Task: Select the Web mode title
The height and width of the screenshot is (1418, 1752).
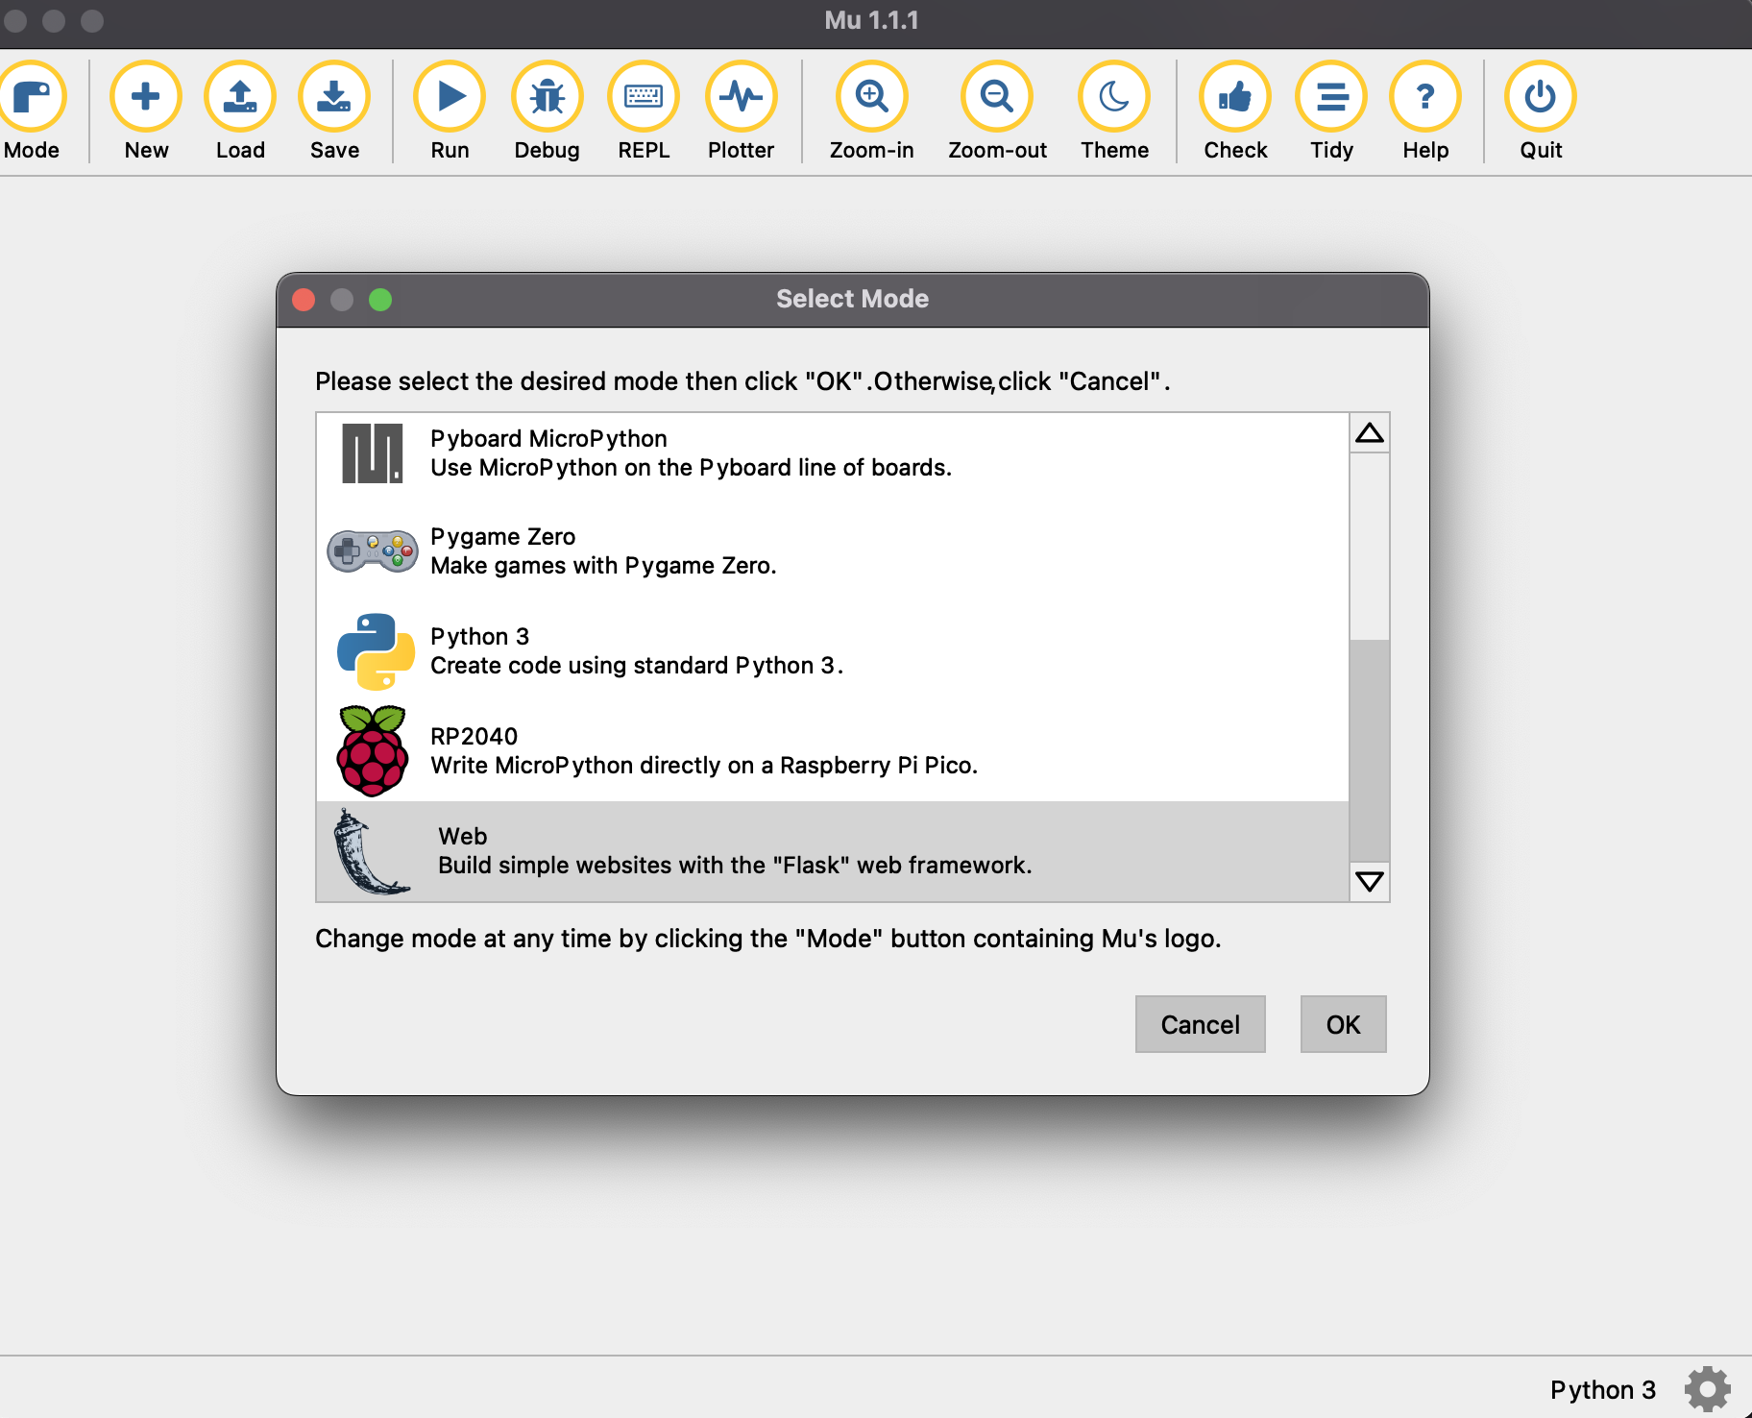Action: point(462,837)
